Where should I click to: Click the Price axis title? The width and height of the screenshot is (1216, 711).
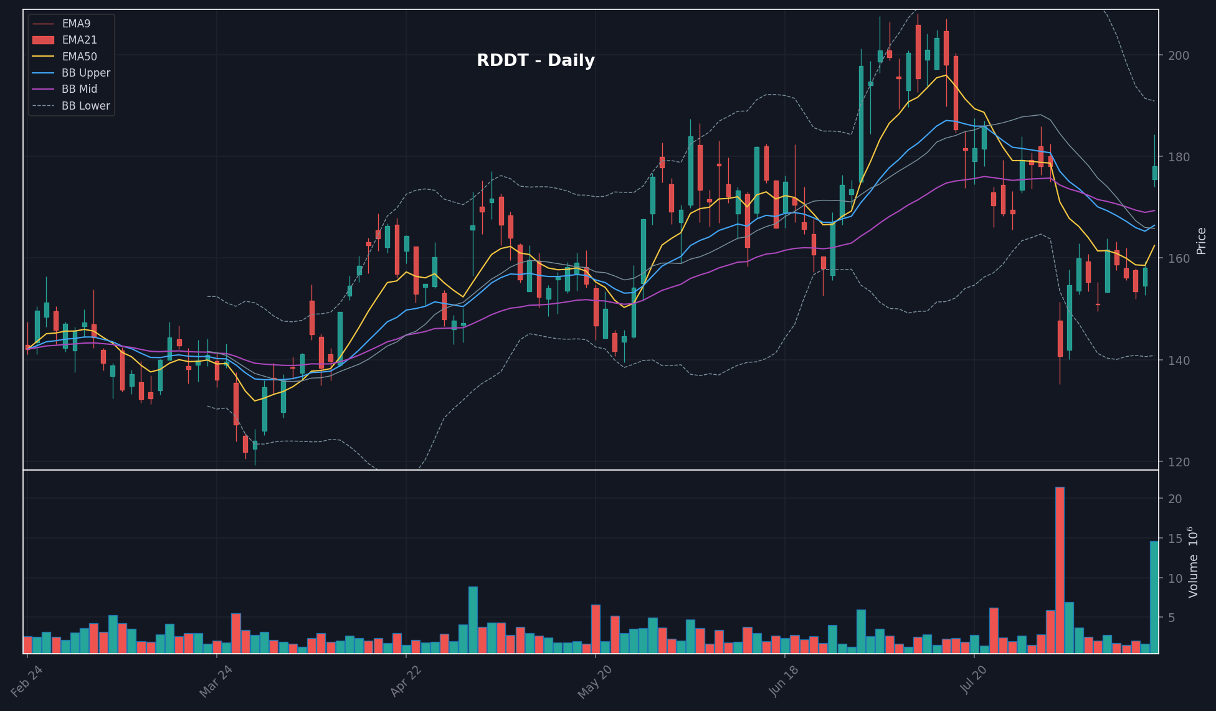(1202, 241)
